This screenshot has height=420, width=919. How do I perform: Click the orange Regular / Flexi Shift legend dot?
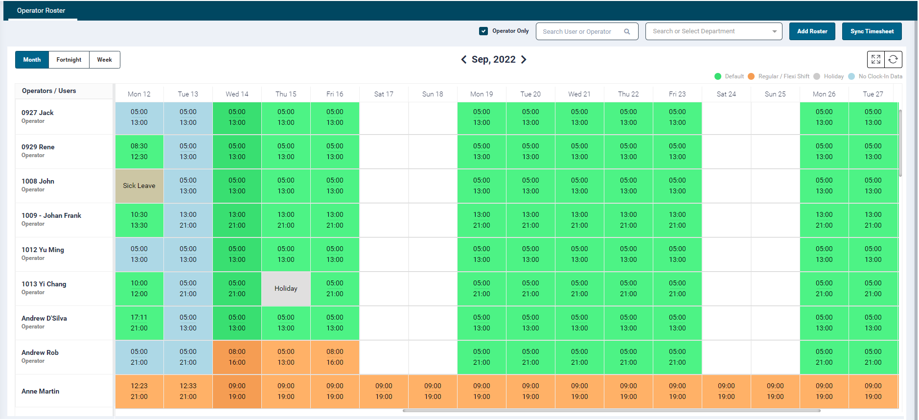click(751, 76)
